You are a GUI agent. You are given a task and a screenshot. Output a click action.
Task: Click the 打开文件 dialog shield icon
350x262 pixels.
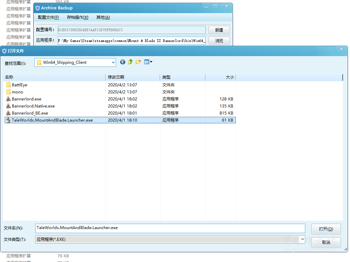pos(4,51)
